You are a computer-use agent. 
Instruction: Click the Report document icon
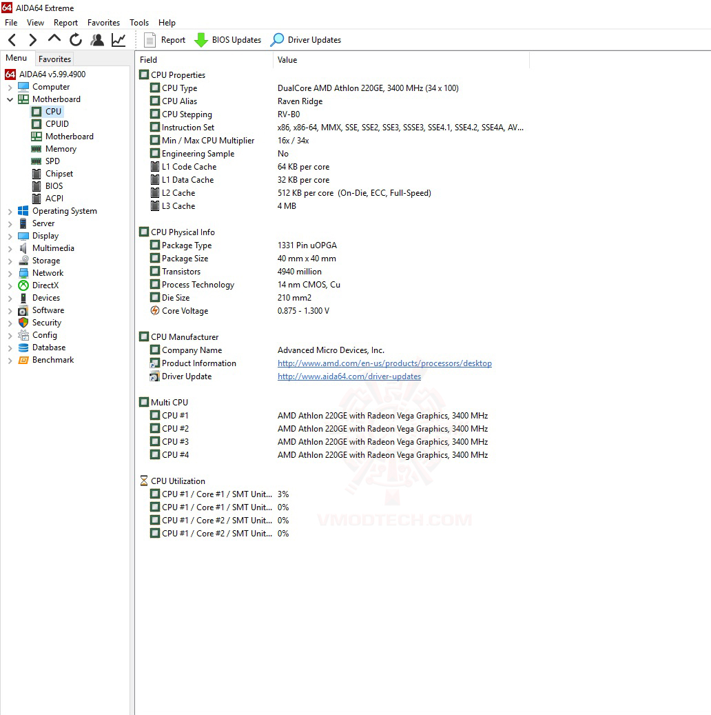150,40
